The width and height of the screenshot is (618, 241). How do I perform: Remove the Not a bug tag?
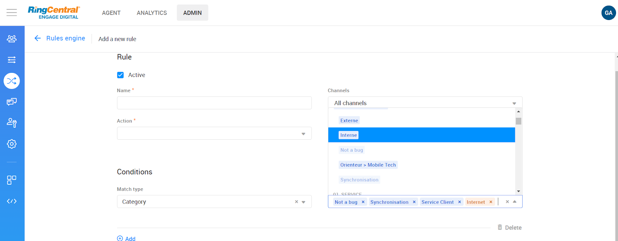click(x=363, y=202)
